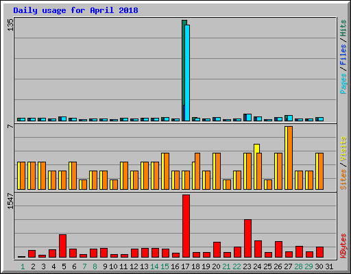
Task: Click day label '12' on the x-axis
Action: [134, 266]
